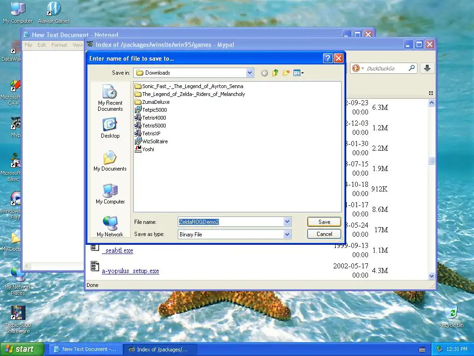The image size is (474, 356).
Task: Select the ZumaDeluxe folder
Action: 152,102
